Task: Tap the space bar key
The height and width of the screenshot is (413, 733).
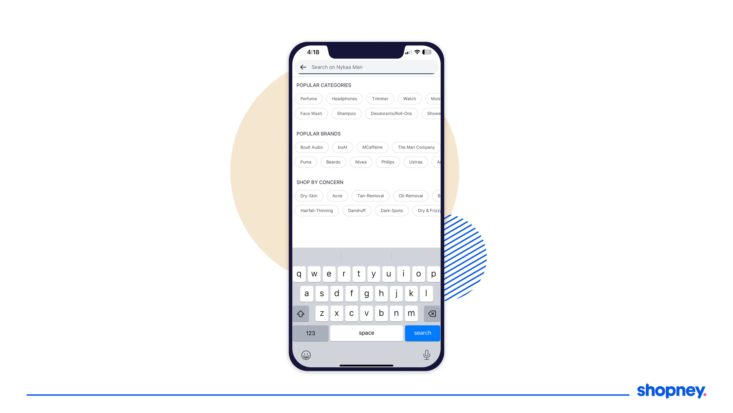Action: point(366,333)
